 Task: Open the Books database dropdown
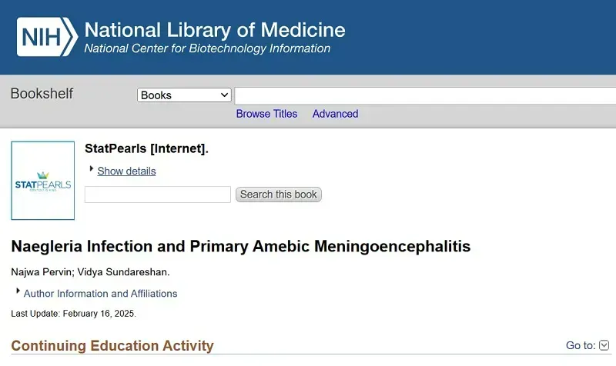184,95
